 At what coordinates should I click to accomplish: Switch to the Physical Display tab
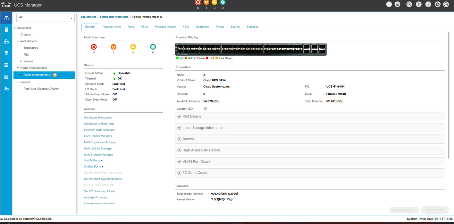click(x=165, y=27)
